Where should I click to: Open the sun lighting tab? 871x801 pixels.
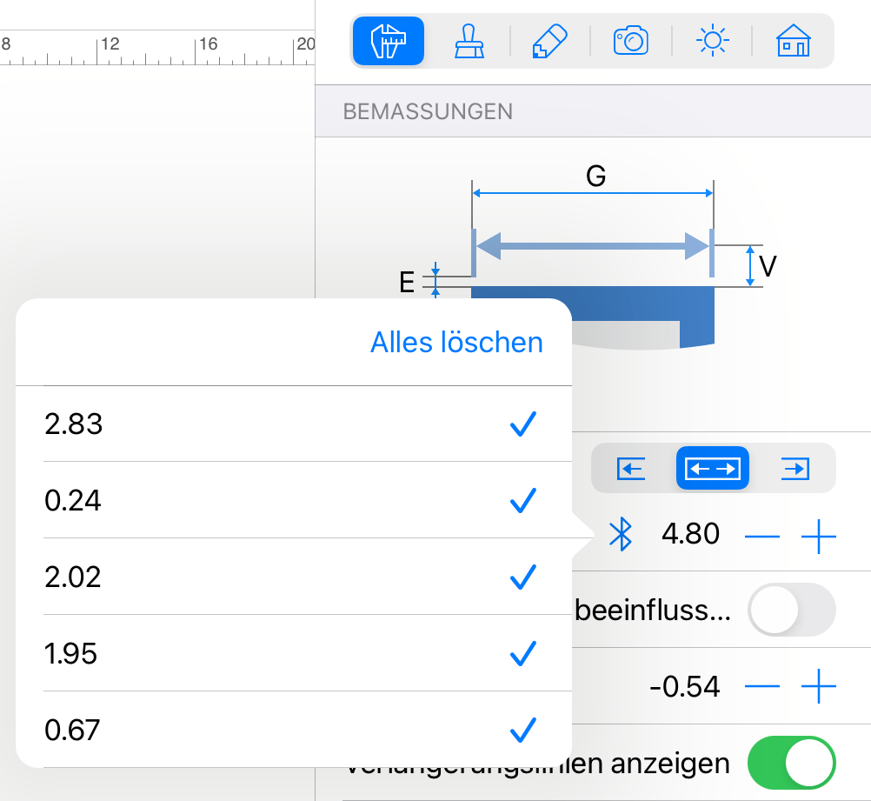(712, 41)
